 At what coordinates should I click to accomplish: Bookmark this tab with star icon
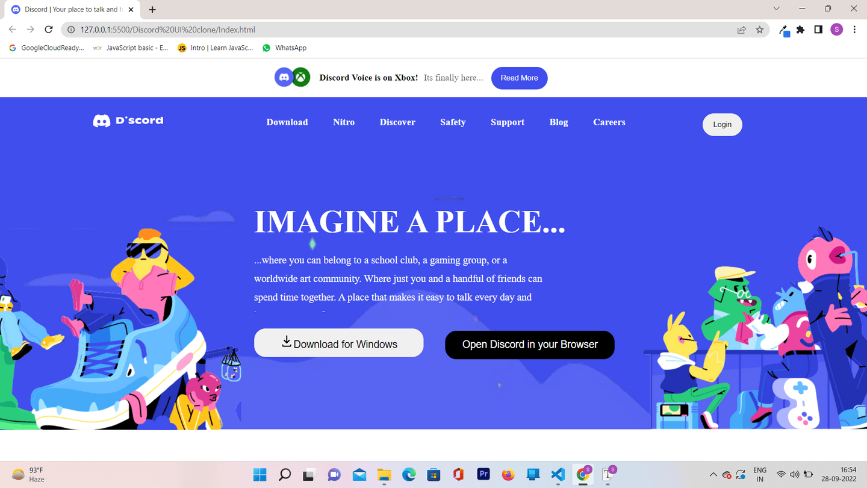click(x=760, y=30)
